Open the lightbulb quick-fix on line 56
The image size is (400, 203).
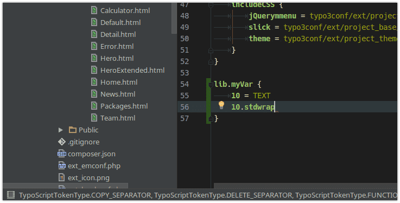coord(221,105)
